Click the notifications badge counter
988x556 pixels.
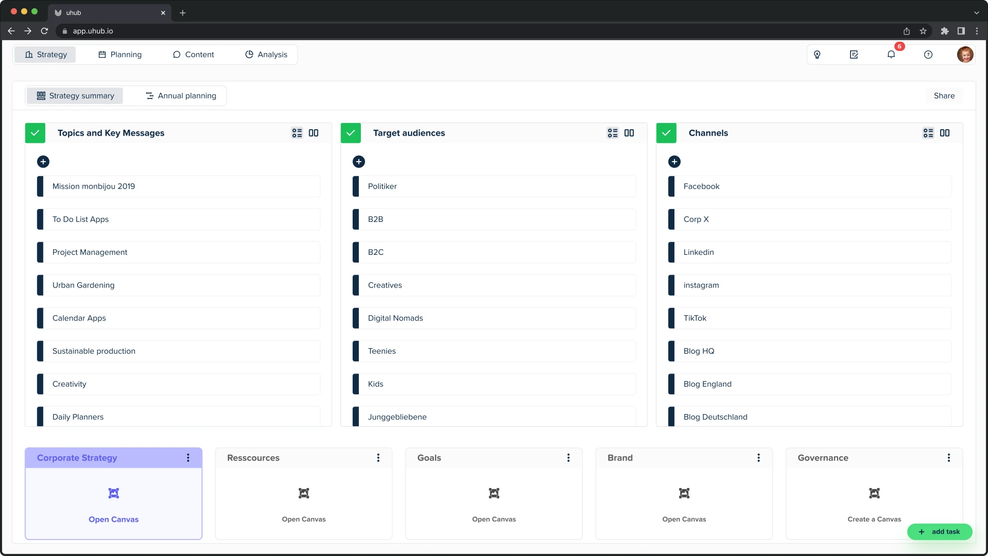coord(899,46)
